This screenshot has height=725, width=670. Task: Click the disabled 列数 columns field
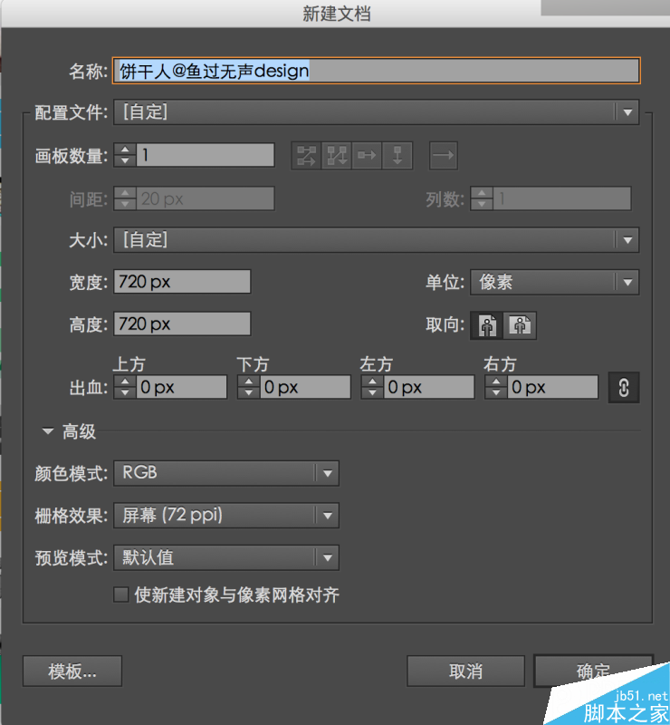562,198
